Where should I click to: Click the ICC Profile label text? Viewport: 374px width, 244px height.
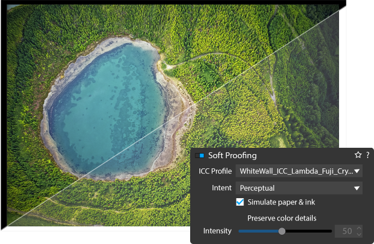click(x=215, y=171)
